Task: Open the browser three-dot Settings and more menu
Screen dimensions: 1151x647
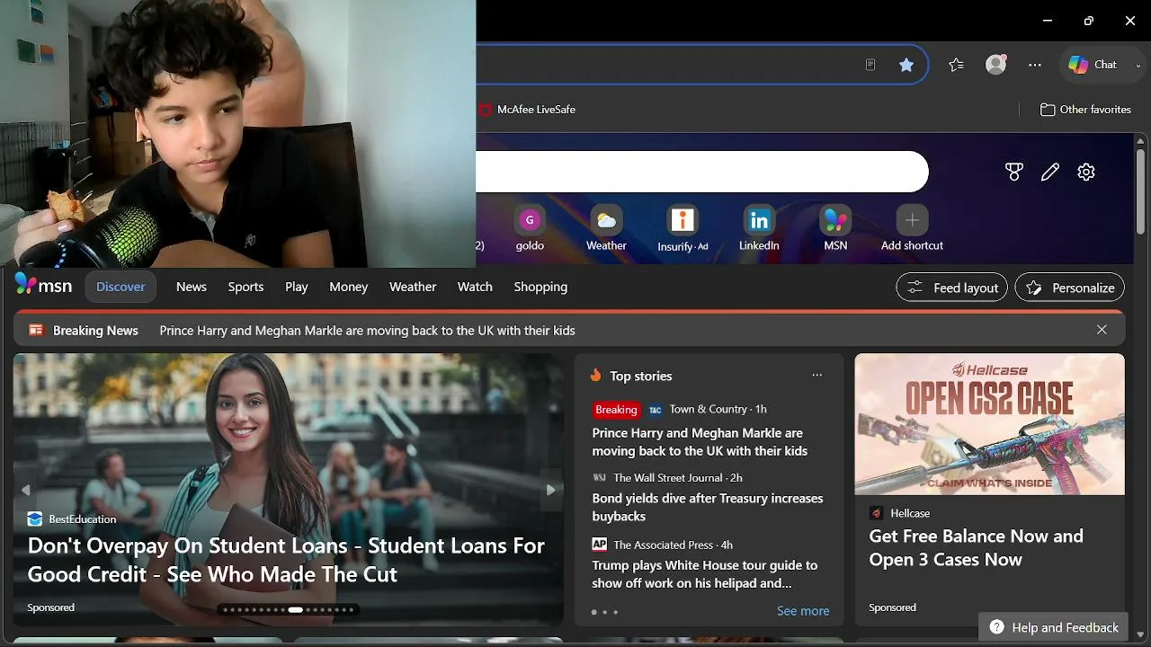Action: [x=1035, y=65]
